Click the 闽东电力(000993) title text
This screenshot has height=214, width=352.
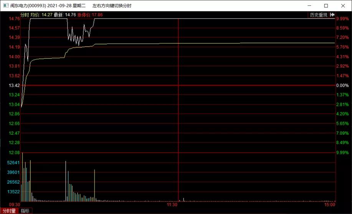(x=28, y=6)
